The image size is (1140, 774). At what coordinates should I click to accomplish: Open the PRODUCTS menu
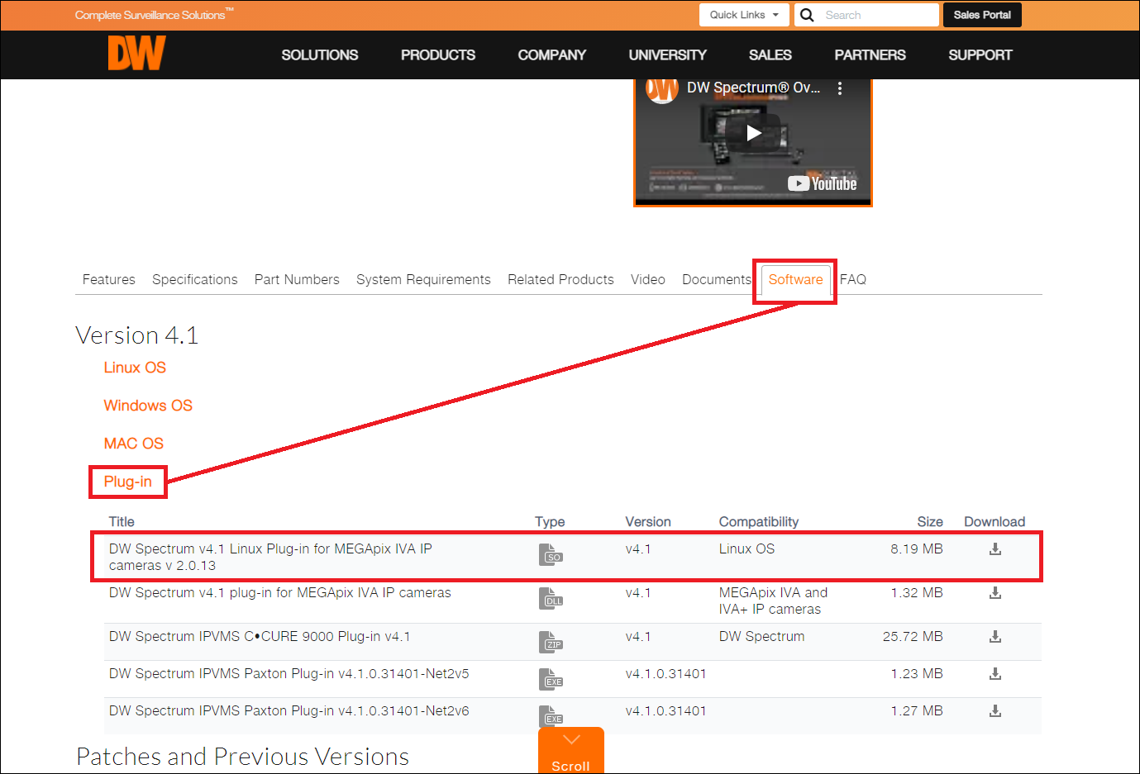(x=437, y=55)
